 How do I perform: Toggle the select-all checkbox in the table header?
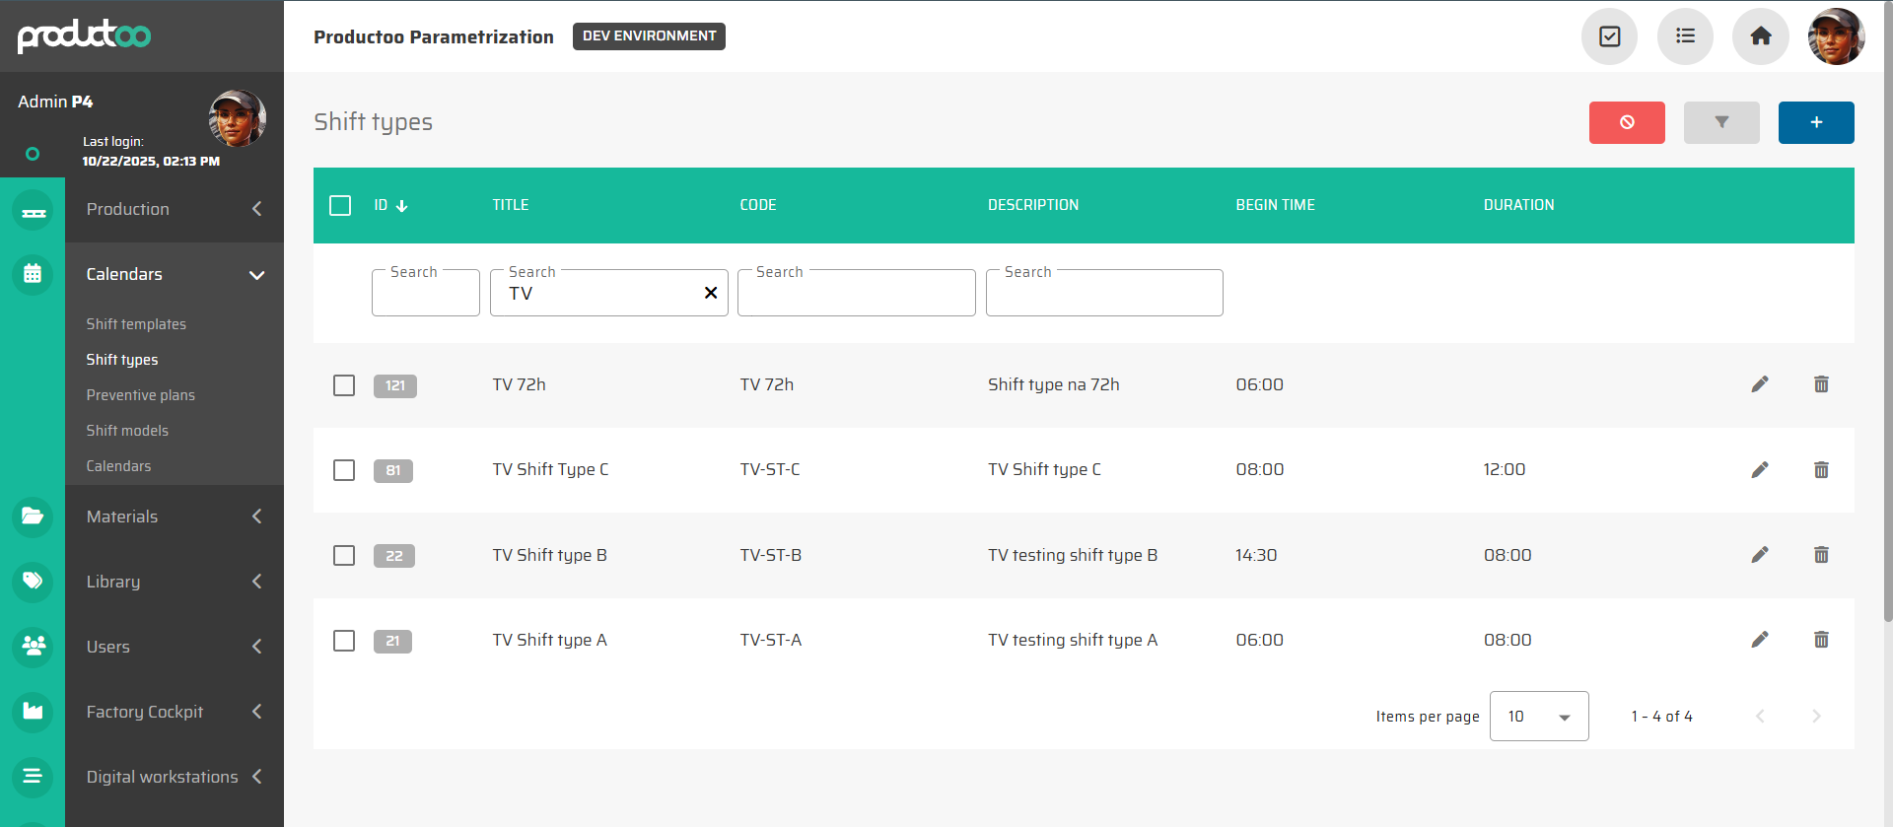click(340, 205)
